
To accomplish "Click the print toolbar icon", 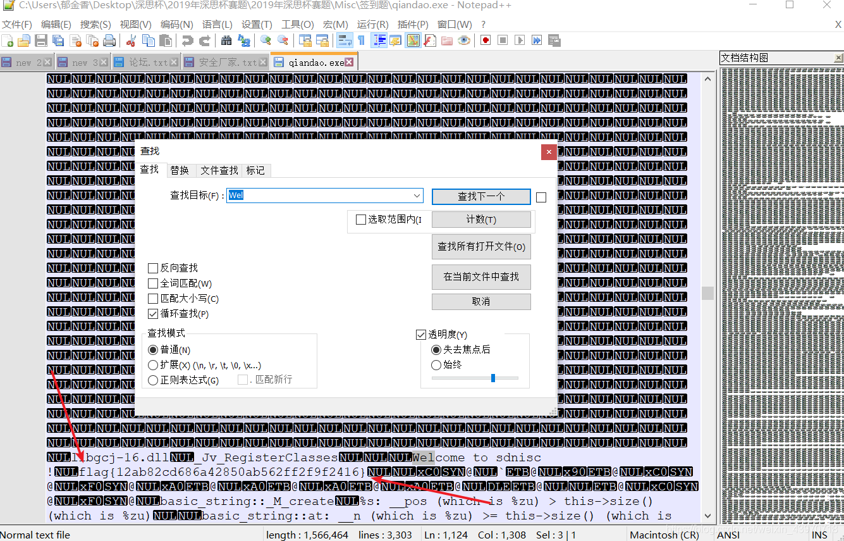I will 109,40.
